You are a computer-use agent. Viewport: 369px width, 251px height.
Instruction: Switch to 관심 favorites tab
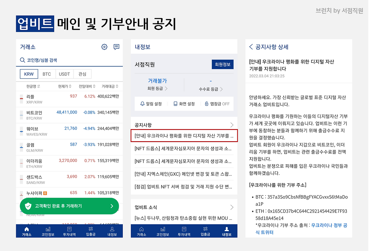point(82,74)
